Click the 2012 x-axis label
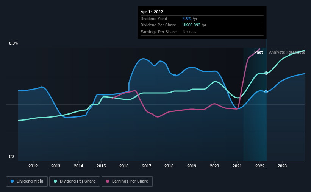The width and height of the screenshot is (311, 192). point(33,166)
